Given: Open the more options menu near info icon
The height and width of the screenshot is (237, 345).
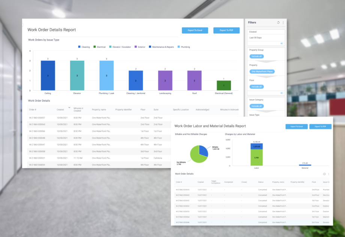Looking at the screenshot, I should 329,174.
